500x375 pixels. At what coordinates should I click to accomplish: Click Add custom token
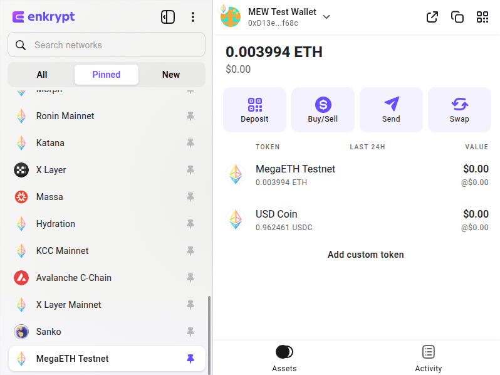366,255
